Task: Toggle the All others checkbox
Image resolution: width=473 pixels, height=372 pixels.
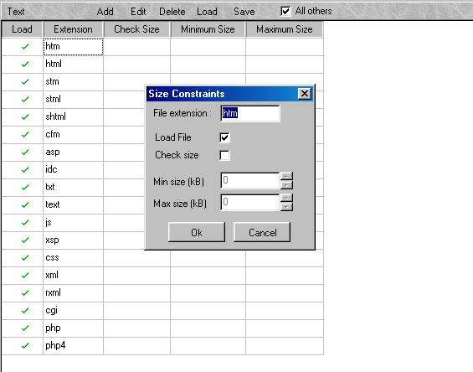Action: point(285,11)
